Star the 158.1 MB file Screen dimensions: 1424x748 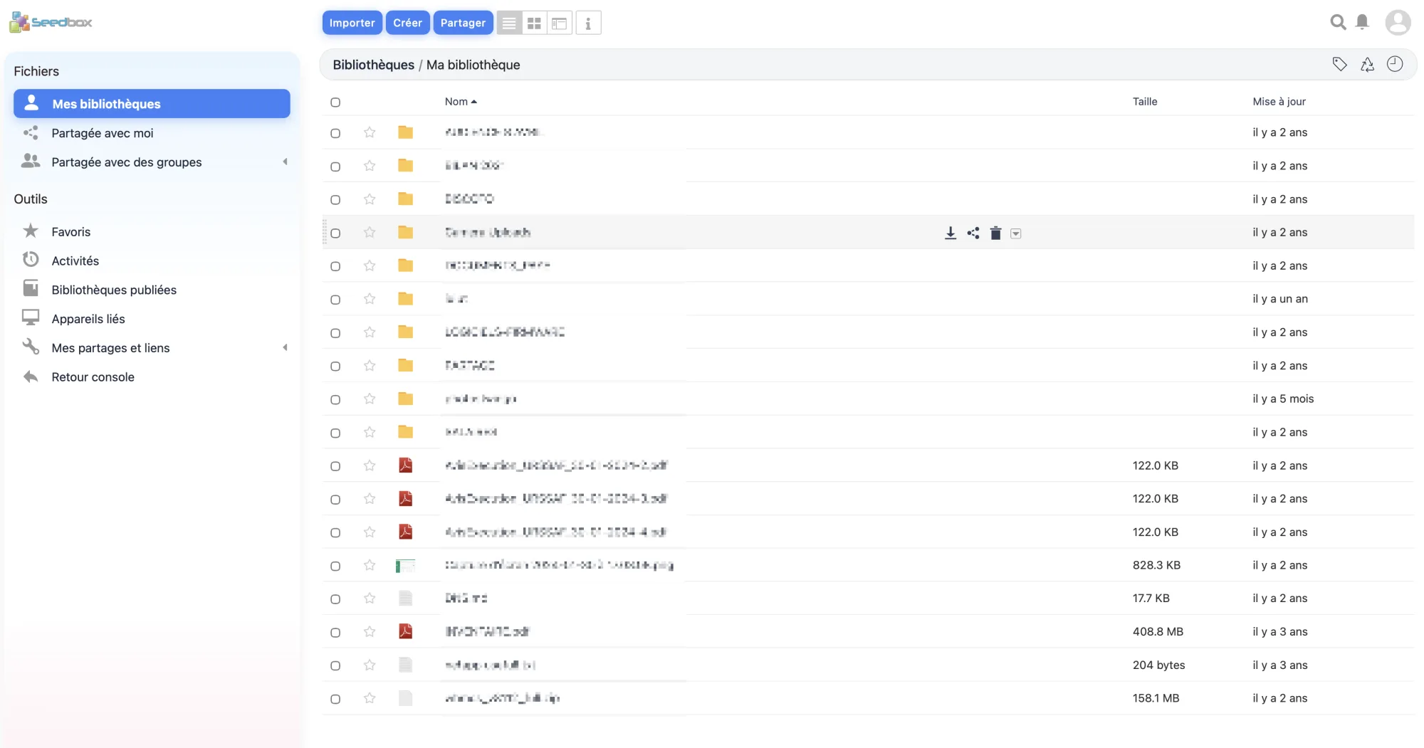tap(370, 698)
